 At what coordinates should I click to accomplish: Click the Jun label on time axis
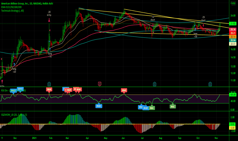[123, 138]
